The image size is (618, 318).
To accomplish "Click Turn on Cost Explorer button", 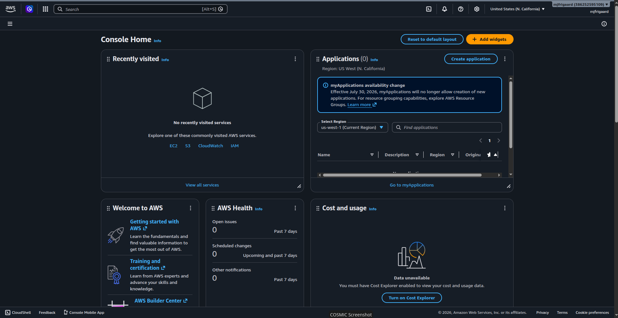I will (x=412, y=298).
